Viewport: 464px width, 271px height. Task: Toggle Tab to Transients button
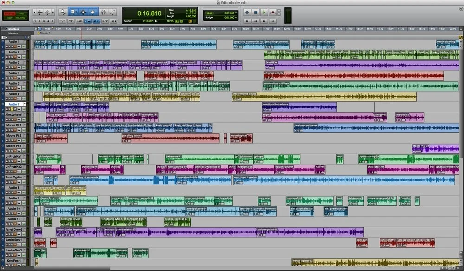pos(71,21)
